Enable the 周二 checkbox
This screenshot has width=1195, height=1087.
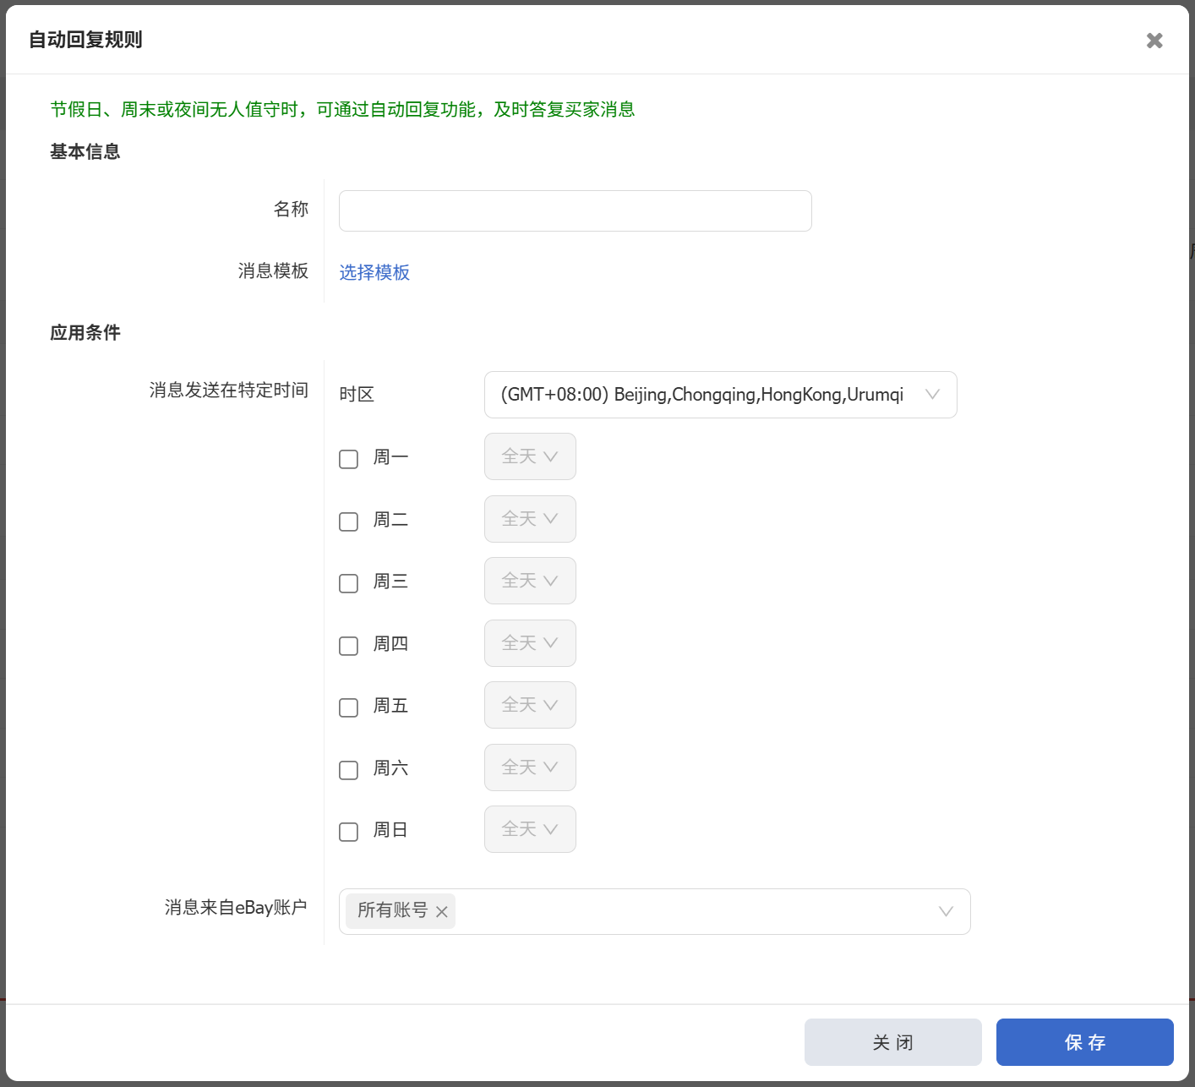[348, 522]
